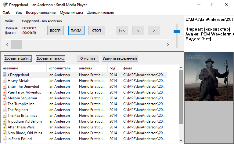Click the seek bar right arrow
The image size is (234, 144).
click(x=168, y=44)
